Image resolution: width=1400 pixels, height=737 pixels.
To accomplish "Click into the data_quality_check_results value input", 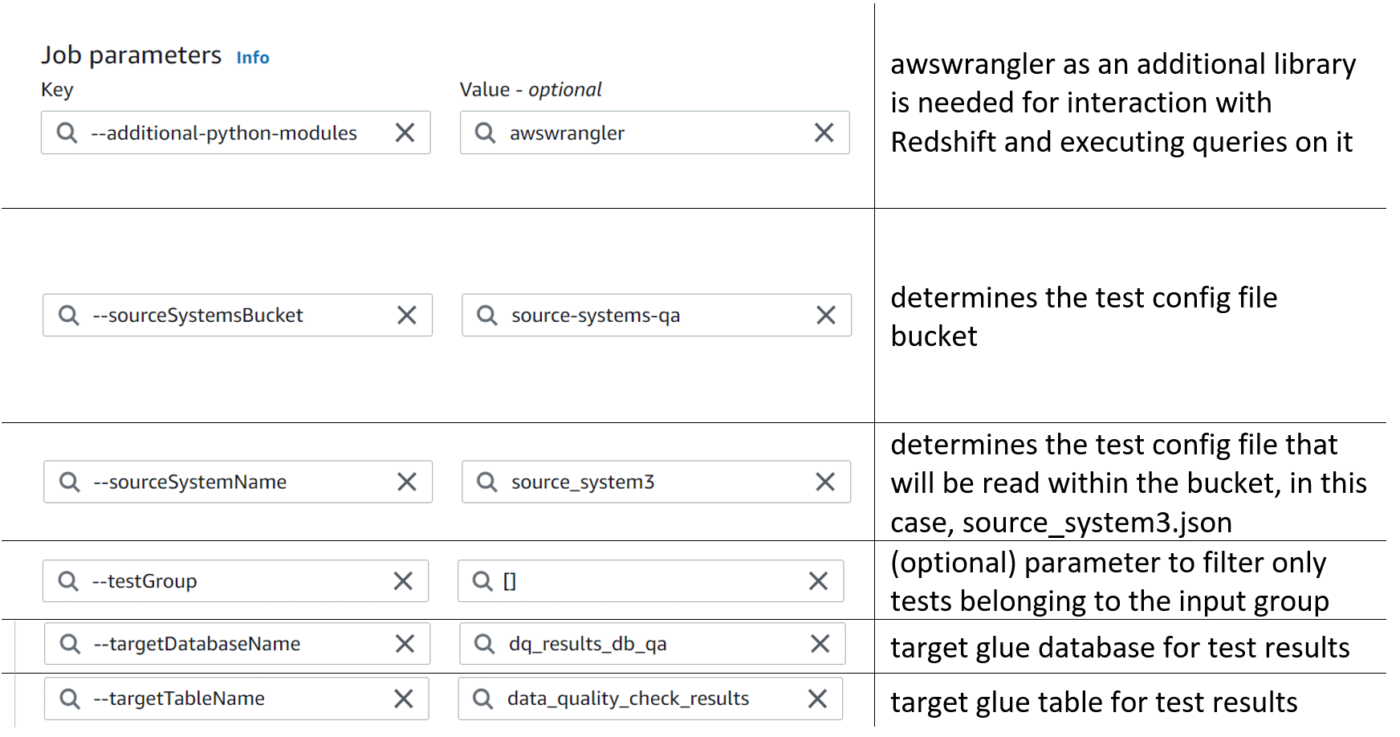I will (651, 699).
